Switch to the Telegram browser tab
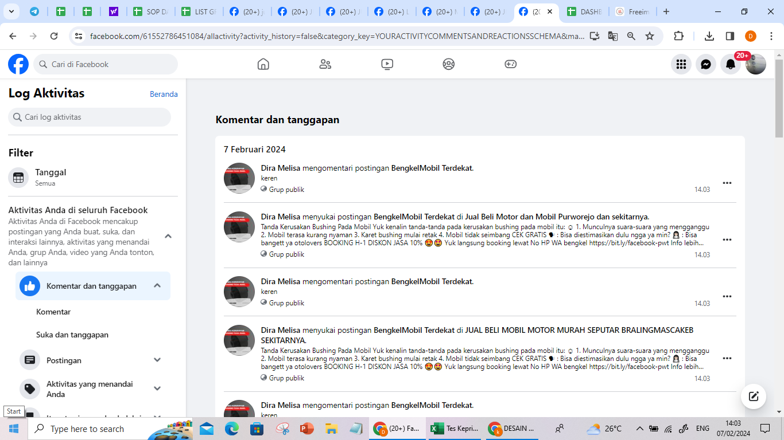Screen dimensions: 784x440 coord(34,11)
